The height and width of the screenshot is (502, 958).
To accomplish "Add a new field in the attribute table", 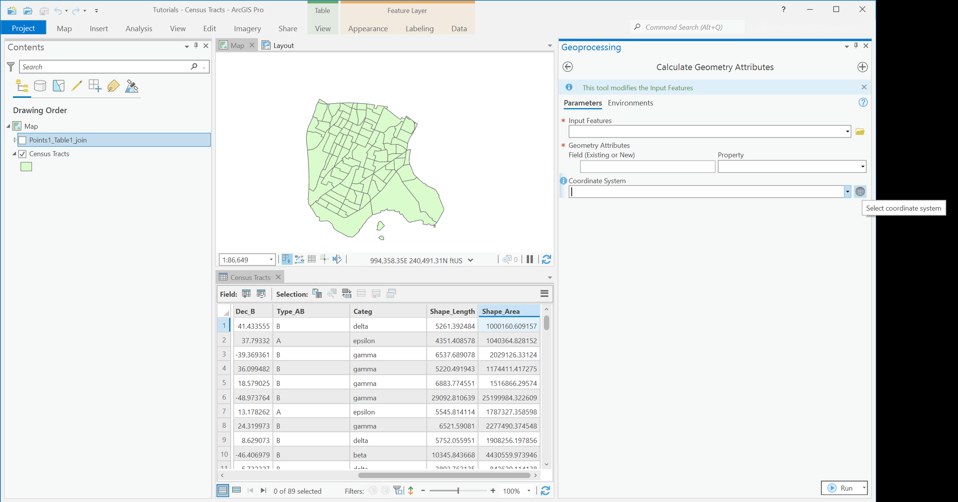I will 246,293.
